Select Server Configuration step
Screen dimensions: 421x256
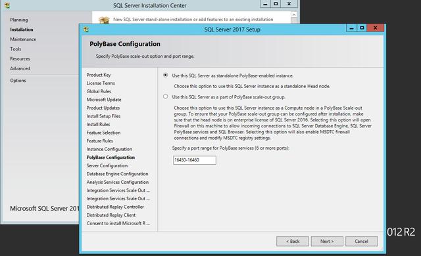click(107, 166)
